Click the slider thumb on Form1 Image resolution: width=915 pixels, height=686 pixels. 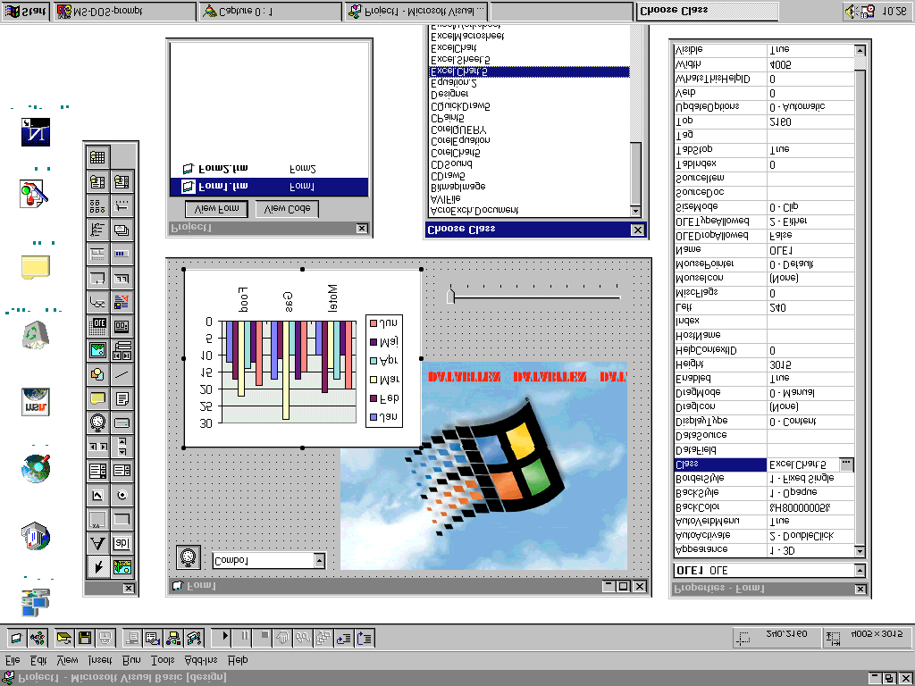pos(450,295)
